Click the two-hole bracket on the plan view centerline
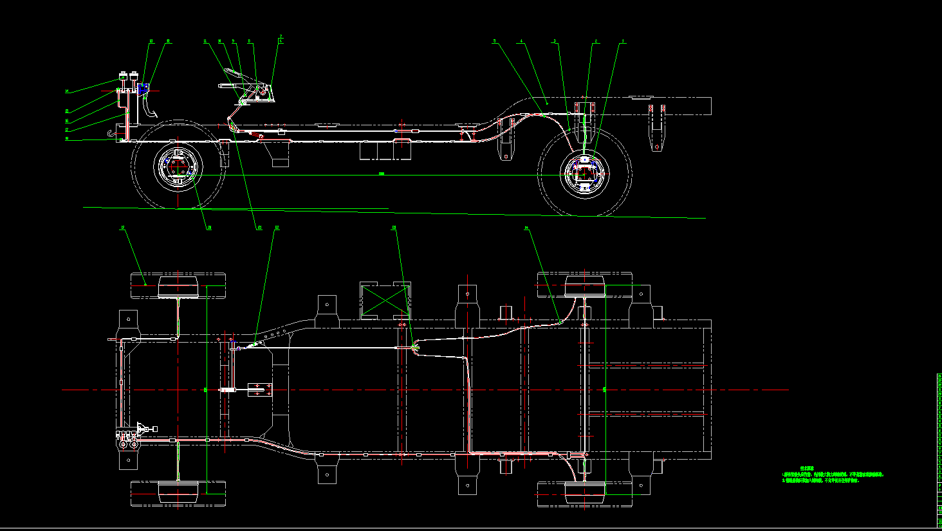The width and height of the screenshot is (942, 531). tap(260, 390)
